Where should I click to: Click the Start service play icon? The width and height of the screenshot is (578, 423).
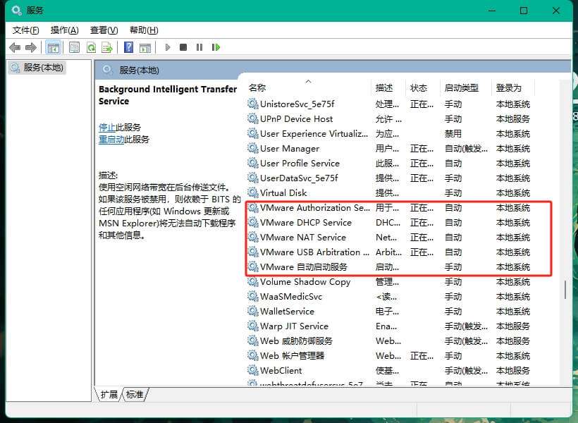168,47
